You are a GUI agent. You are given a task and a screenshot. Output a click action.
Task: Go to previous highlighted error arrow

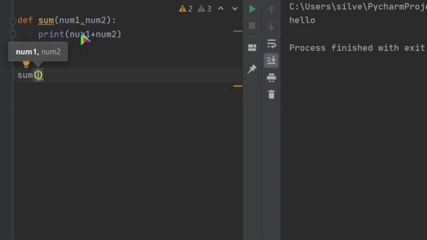coord(221,9)
